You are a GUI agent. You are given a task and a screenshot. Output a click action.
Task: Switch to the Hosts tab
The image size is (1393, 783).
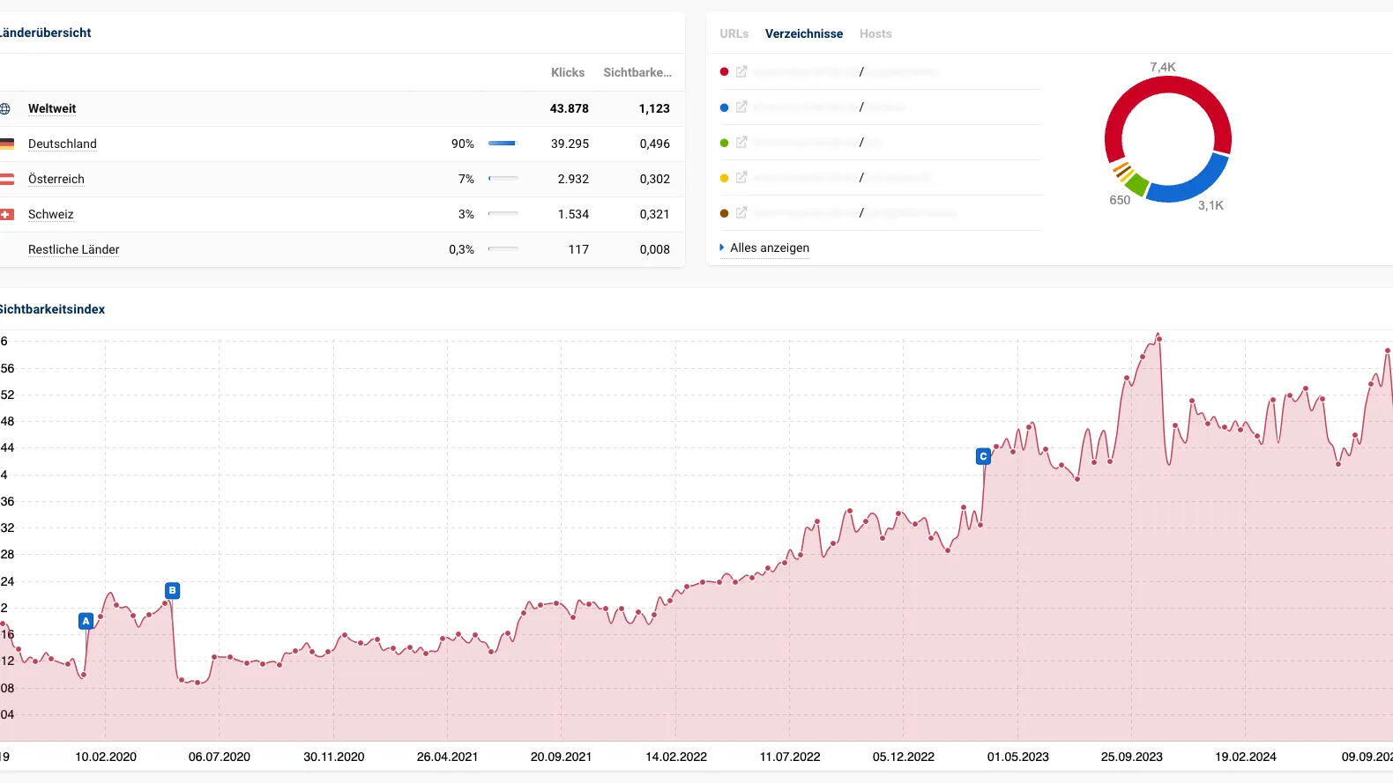pos(875,33)
